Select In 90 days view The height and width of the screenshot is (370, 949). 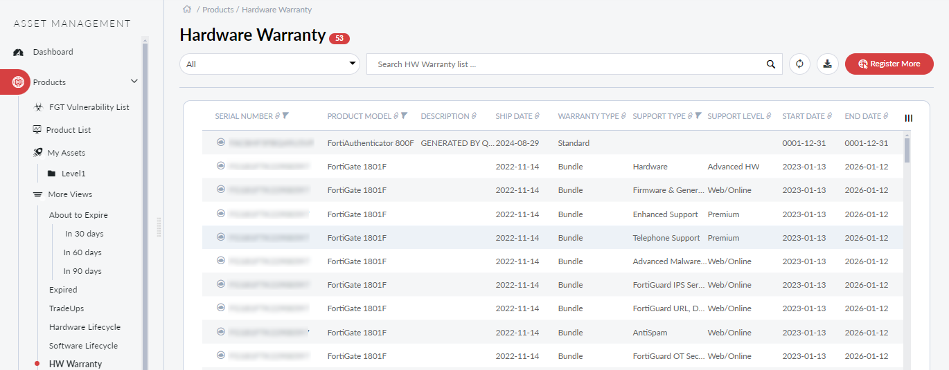click(82, 271)
